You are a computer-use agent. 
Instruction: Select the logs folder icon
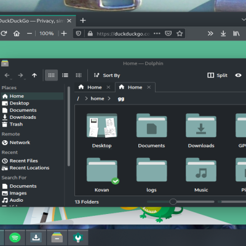151,170
